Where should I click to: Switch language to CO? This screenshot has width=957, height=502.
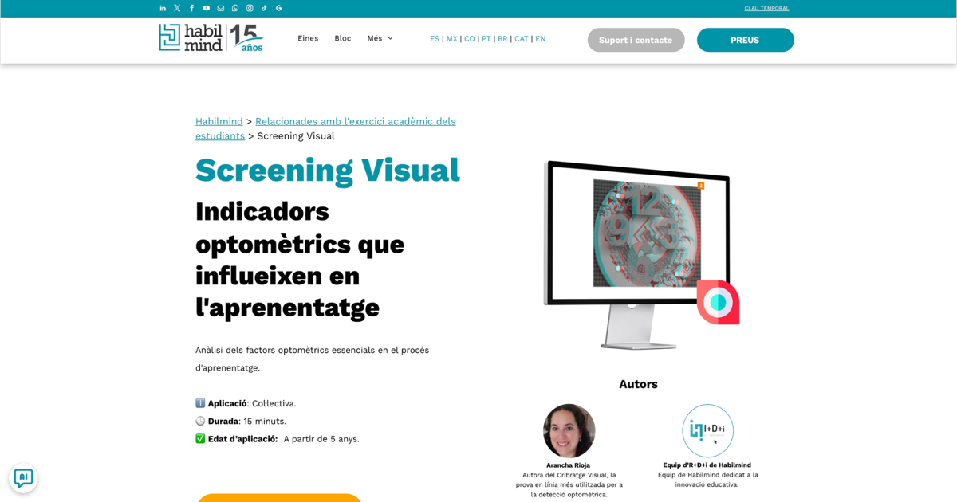click(x=470, y=38)
